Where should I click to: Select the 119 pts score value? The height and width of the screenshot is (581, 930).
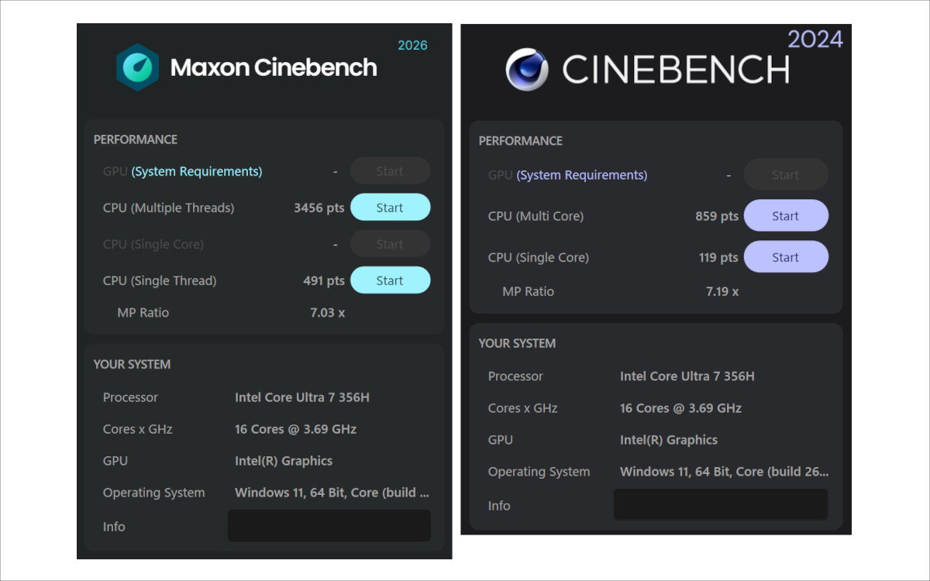[x=718, y=257]
